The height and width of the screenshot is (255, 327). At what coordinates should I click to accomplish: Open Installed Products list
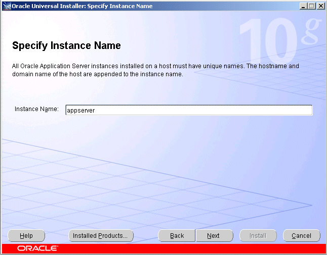101,236
